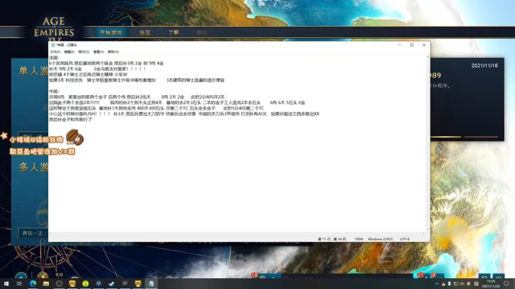Click the 多人游戏 heading in the game menu
Image resolution: width=515 pixels, height=289 pixels.
click(x=33, y=168)
